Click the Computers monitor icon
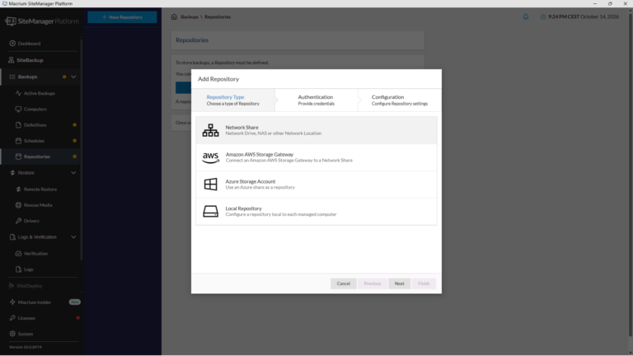The height and width of the screenshot is (356, 633). (x=18, y=109)
